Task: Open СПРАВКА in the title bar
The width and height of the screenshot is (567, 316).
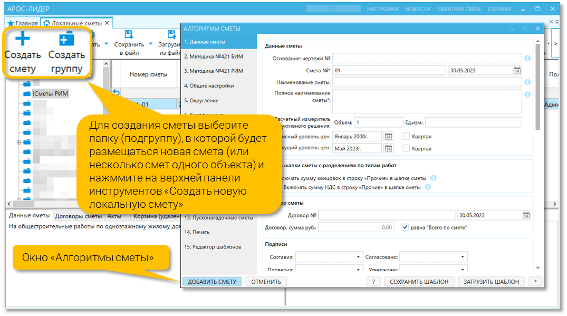Action: click(x=499, y=9)
